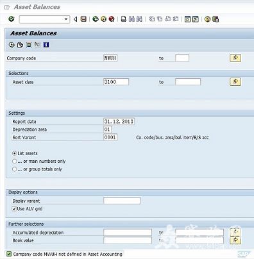
Task: Click the 'Co. code/bus. area/bal. item/B/S acc' text
Action: pyautogui.click(x=173, y=137)
